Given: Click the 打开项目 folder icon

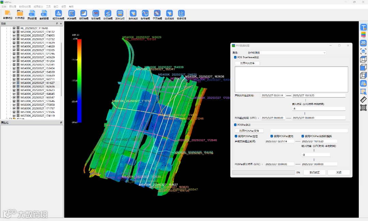Looking at the screenshot, I should tap(20, 15).
